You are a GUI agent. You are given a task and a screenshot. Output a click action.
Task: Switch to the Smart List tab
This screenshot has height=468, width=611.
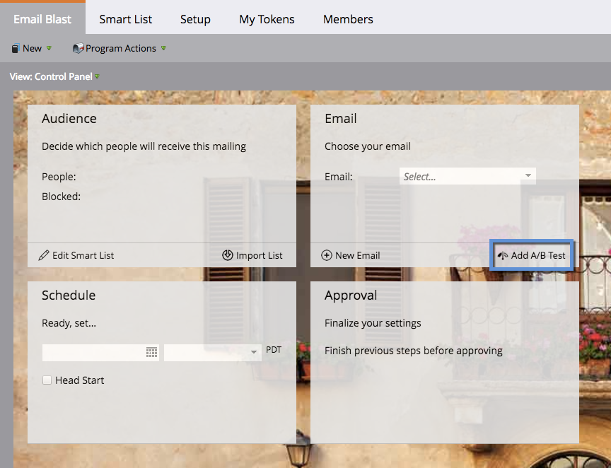[x=125, y=19]
